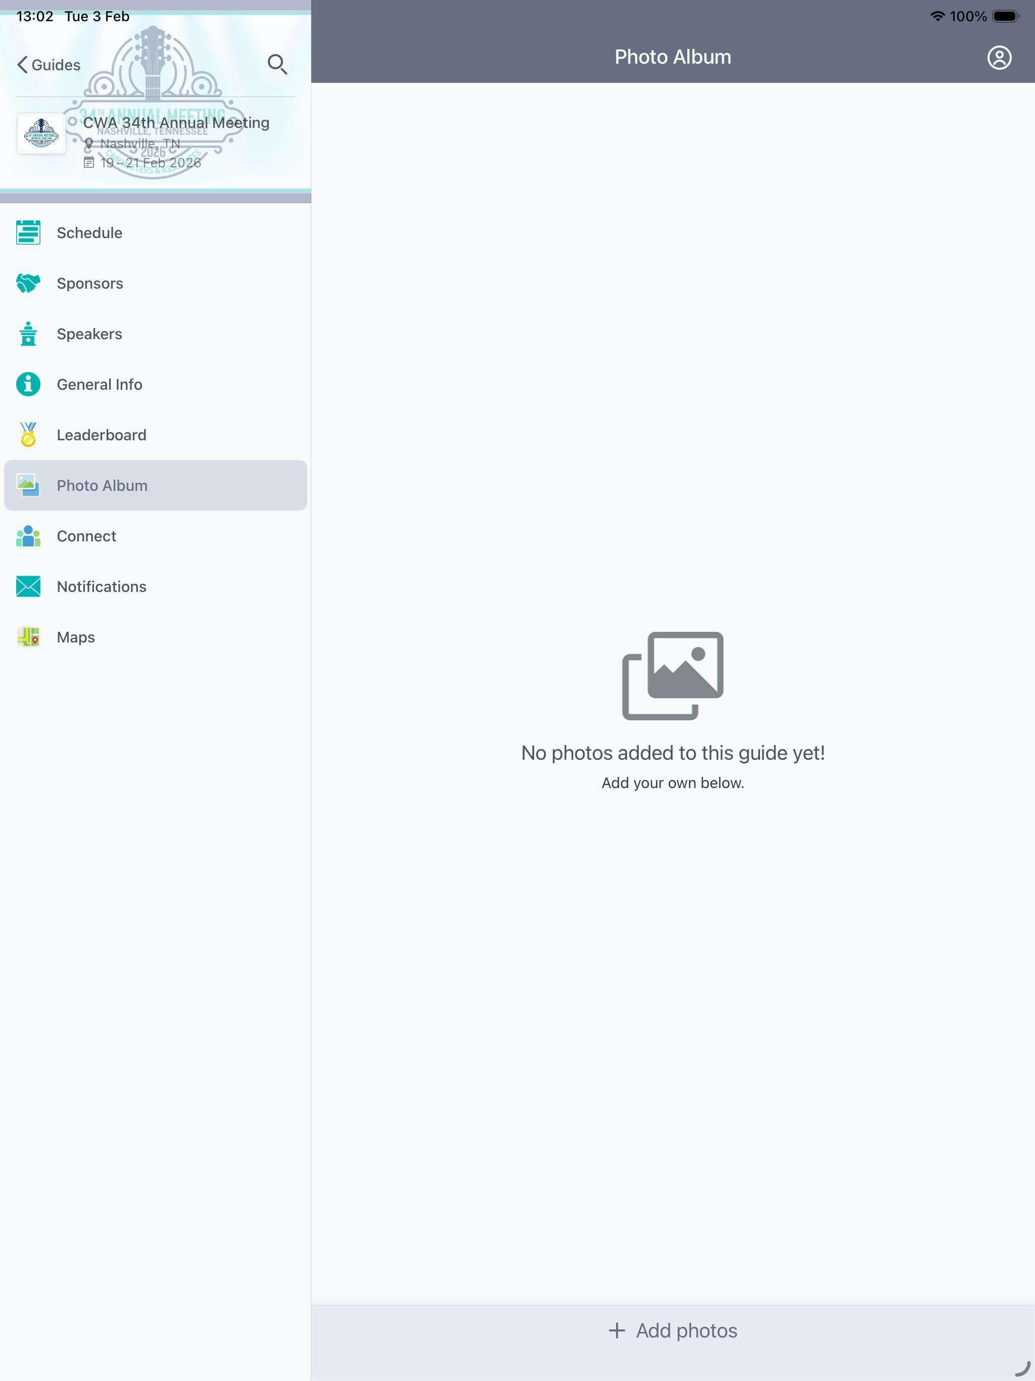Click the CWA 34th Annual Meeting title
Image resolution: width=1035 pixels, height=1381 pixels.
[176, 122]
